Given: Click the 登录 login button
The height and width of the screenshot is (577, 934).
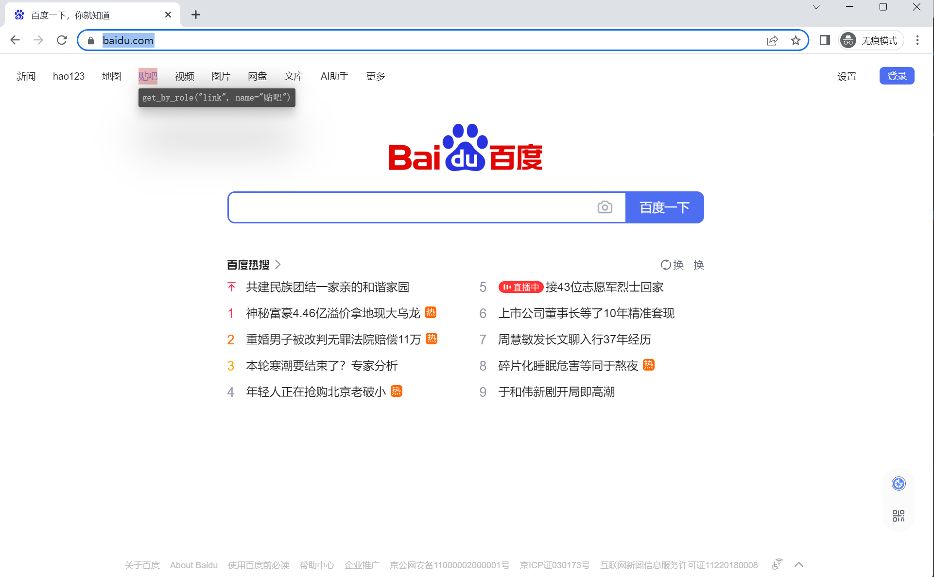Looking at the screenshot, I should [897, 76].
